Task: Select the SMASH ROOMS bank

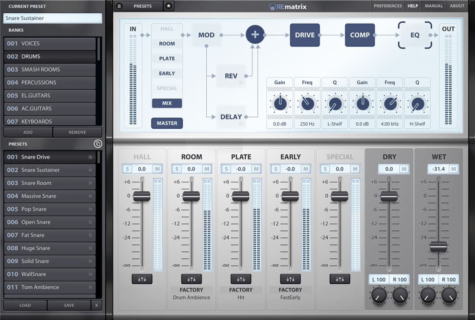Action: point(50,70)
